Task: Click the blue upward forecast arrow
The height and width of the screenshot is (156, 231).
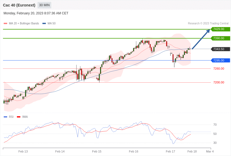Action: 201,39
